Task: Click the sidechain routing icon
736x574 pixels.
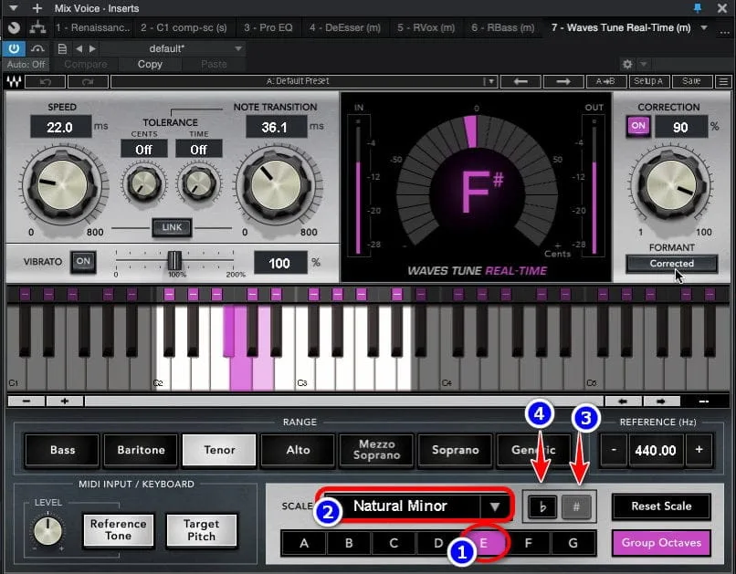Action: [x=37, y=27]
